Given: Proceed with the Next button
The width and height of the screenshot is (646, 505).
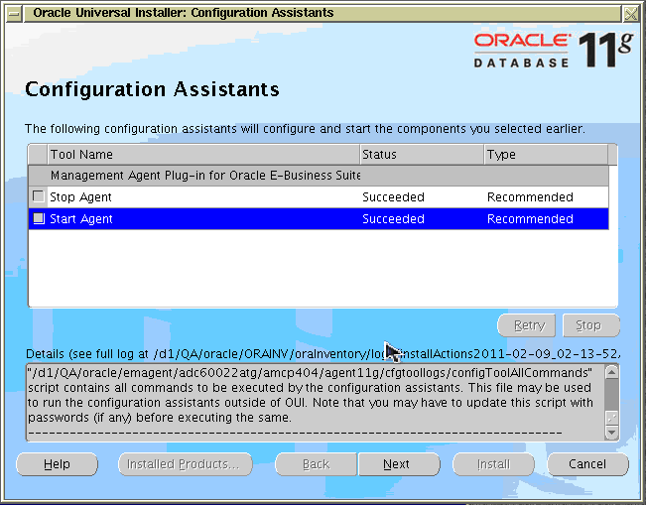Looking at the screenshot, I should [x=399, y=464].
